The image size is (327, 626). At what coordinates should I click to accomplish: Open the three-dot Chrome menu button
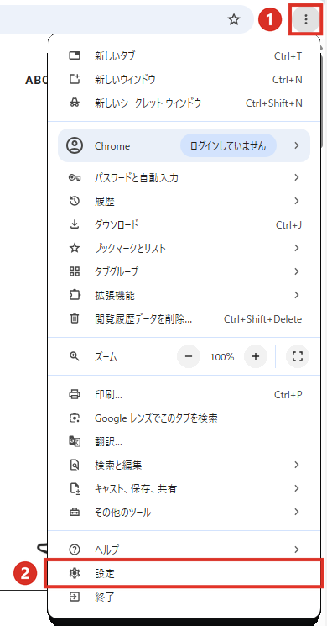(x=305, y=19)
